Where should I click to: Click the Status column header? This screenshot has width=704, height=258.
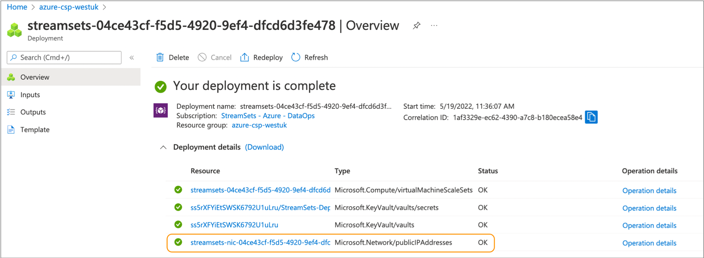pyautogui.click(x=488, y=171)
